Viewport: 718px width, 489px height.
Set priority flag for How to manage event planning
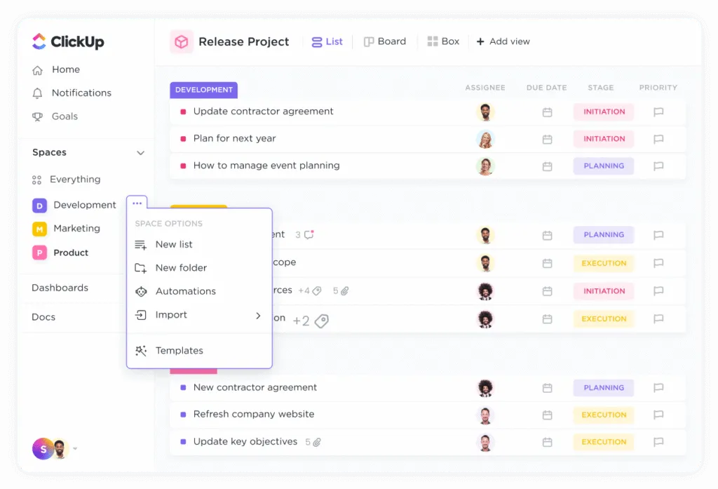pos(658,166)
